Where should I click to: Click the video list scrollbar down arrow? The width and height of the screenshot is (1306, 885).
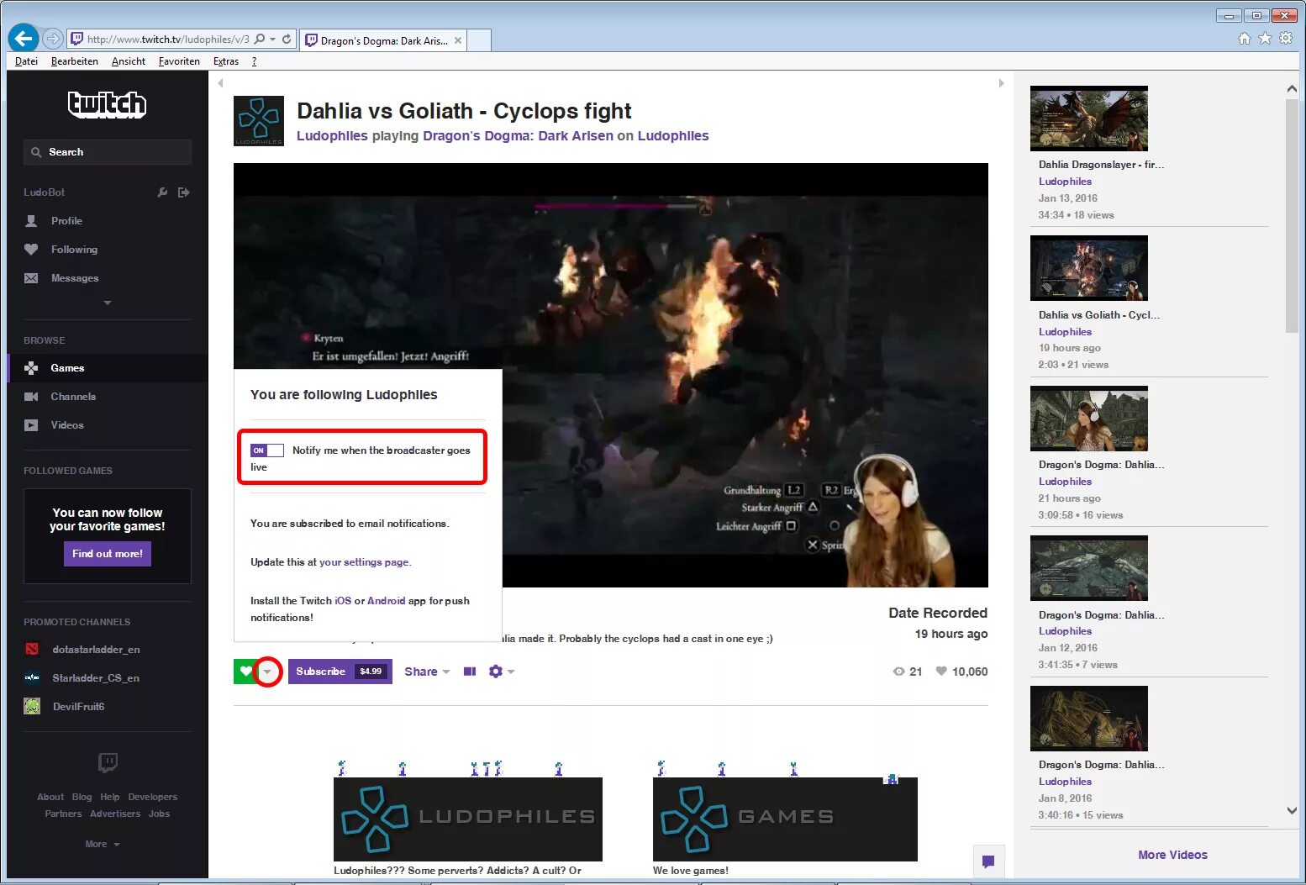[1292, 811]
